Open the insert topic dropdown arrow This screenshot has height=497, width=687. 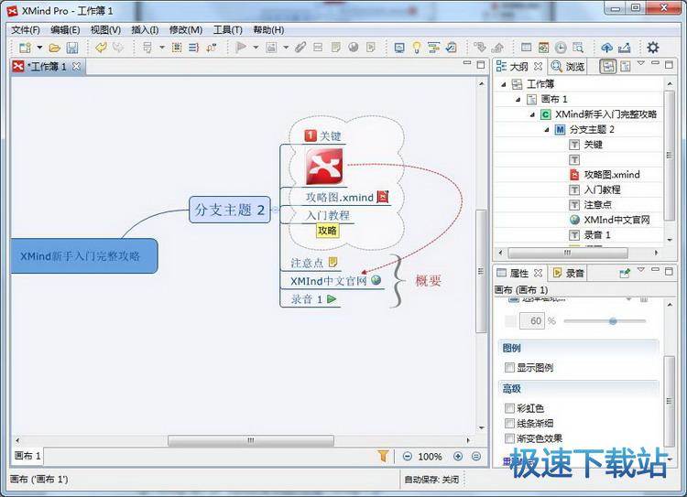tap(161, 48)
